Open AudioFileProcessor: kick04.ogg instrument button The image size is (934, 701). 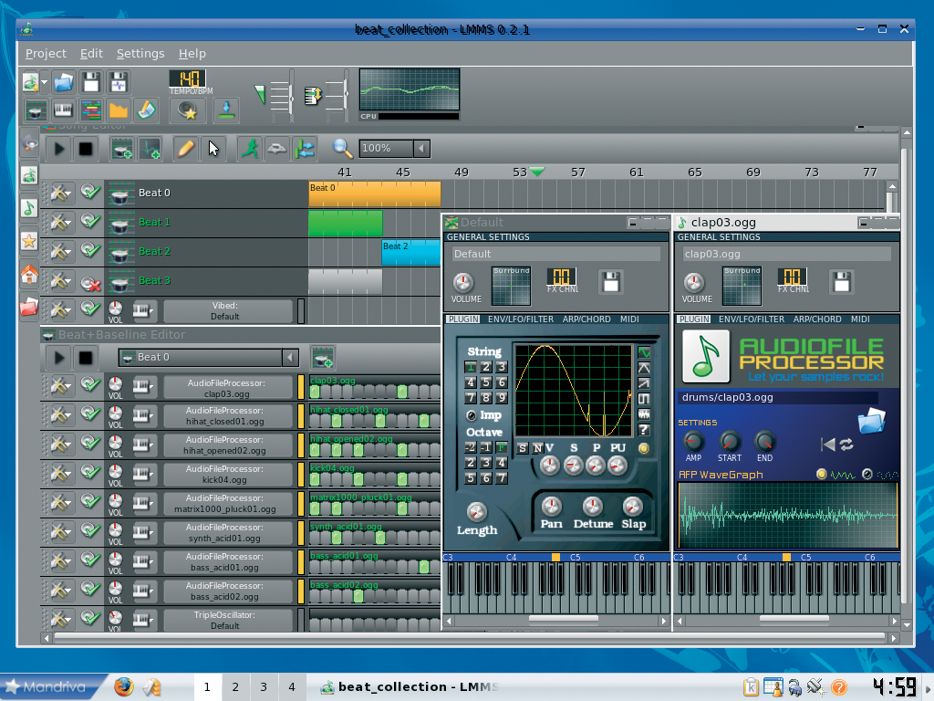[226, 475]
